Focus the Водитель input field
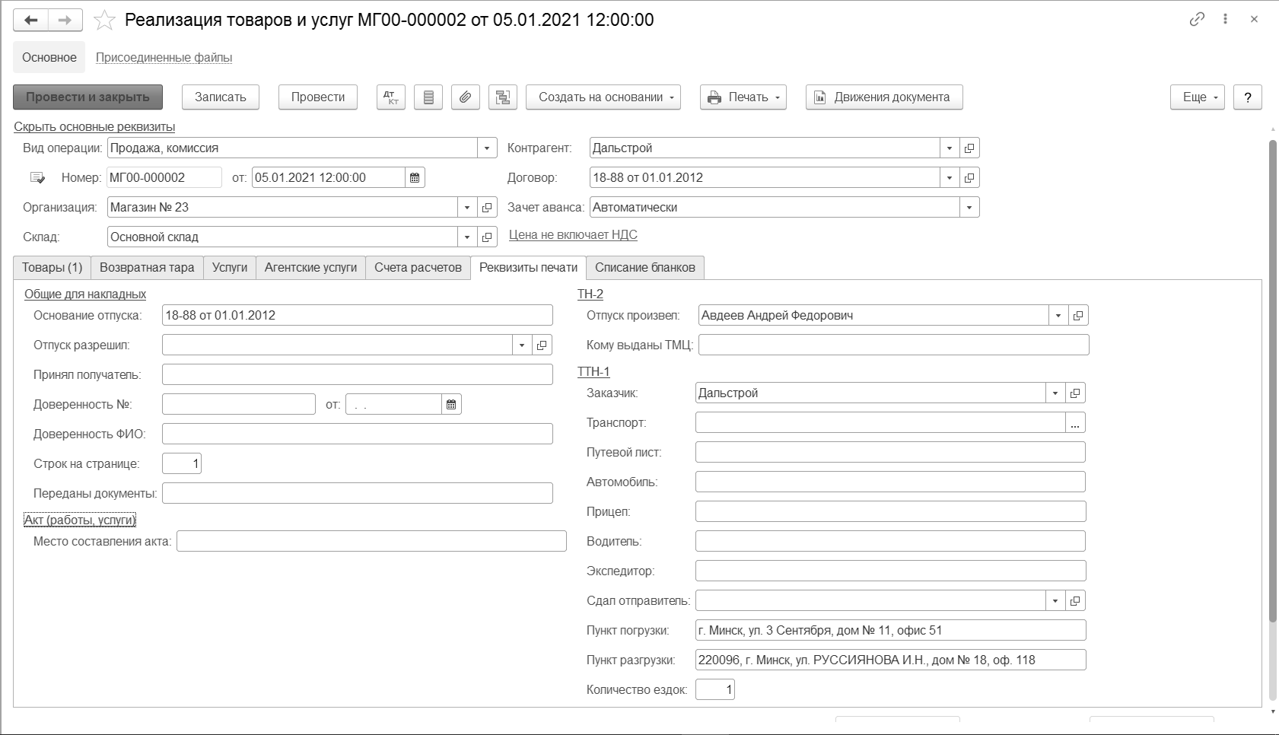 tap(890, 541)
